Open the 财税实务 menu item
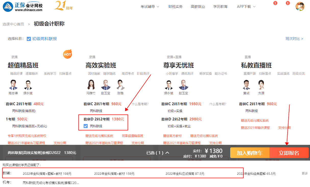Screen dimensions: 310x187 pyautogui.click(x=175, y=7)
